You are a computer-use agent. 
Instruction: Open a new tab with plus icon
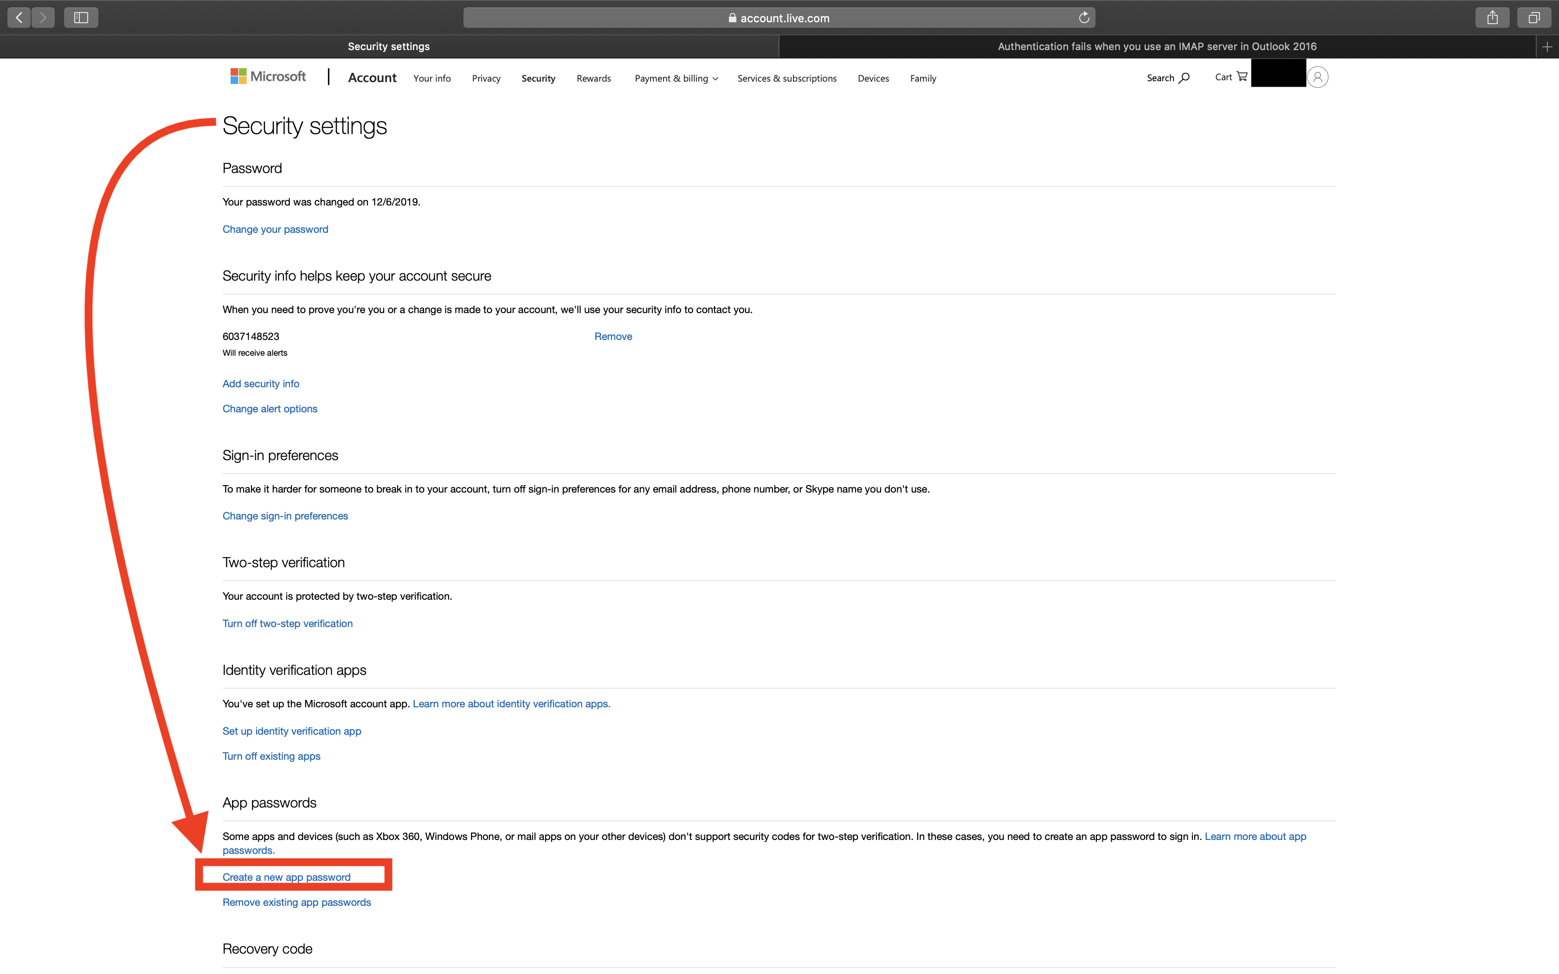[x=1547, y=46]
